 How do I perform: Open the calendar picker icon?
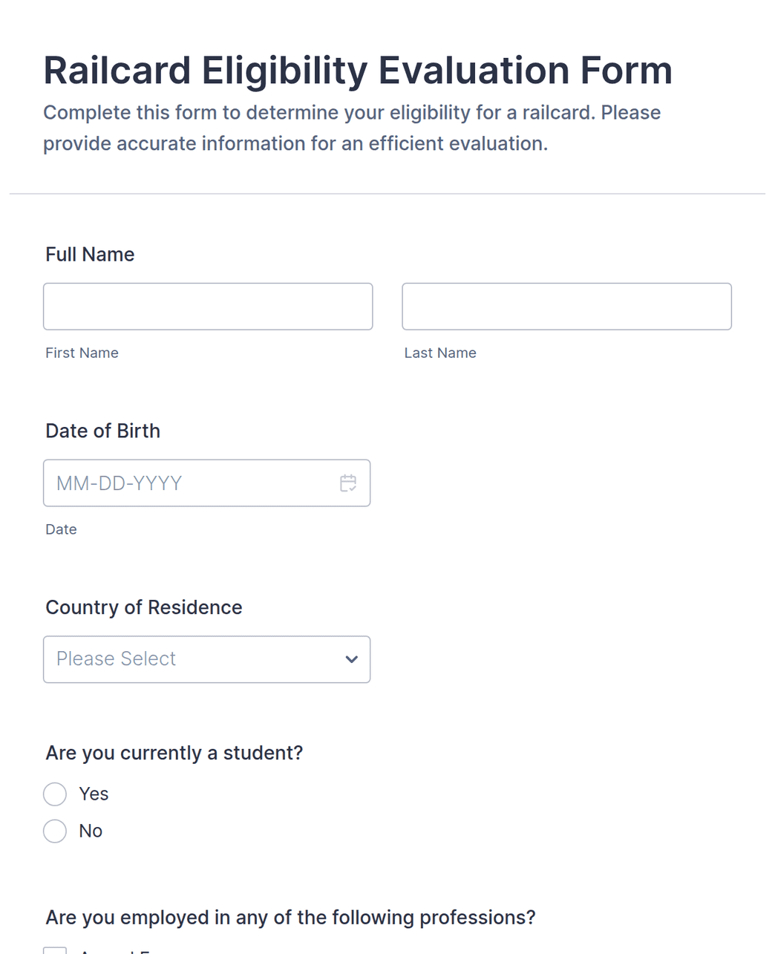[347, 483]
